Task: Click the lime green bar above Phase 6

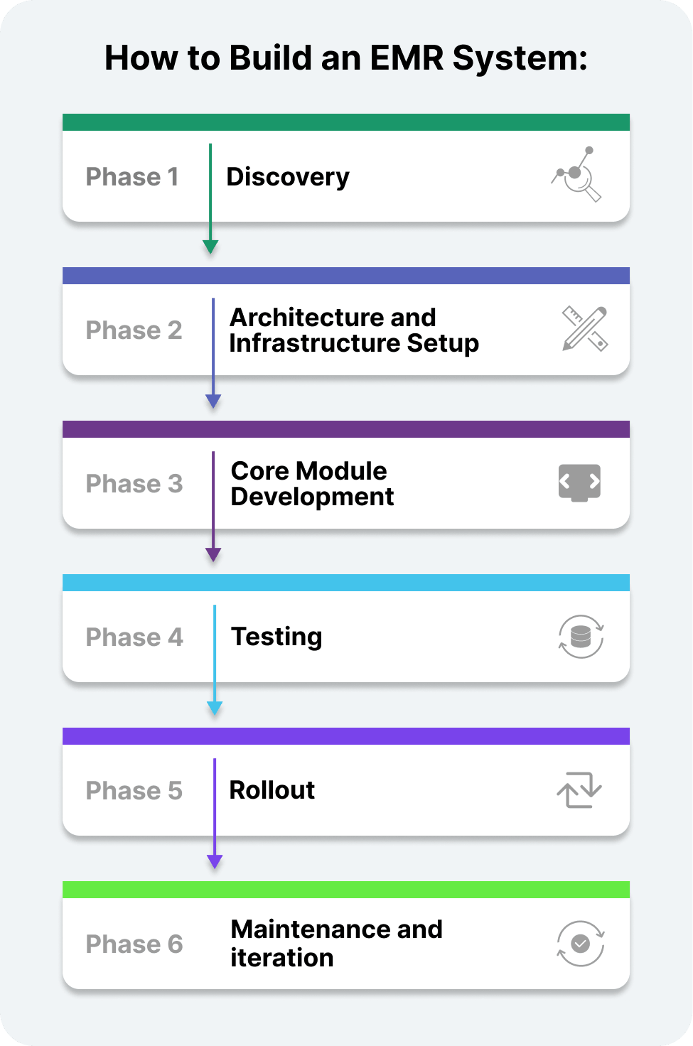Action: coord(346,890)
